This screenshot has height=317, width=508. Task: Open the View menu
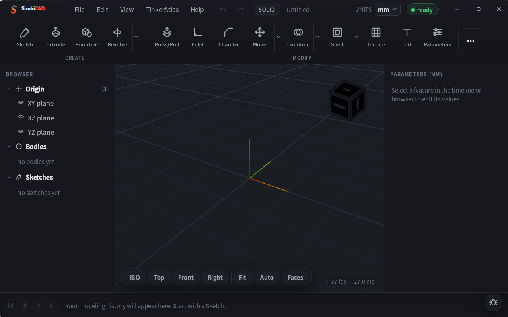coord(127,10)
